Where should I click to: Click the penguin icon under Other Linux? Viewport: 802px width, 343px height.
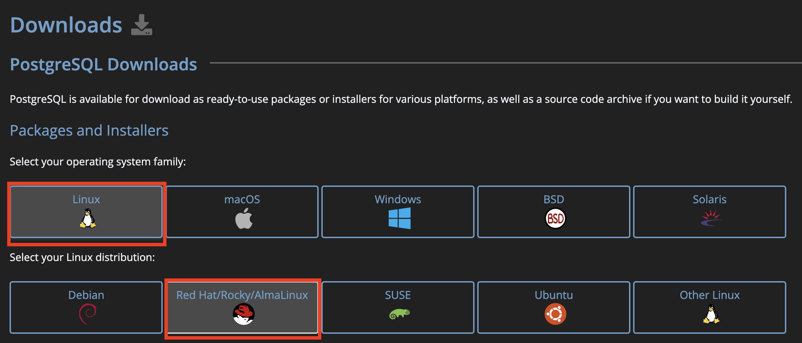[x=711, y=314]
